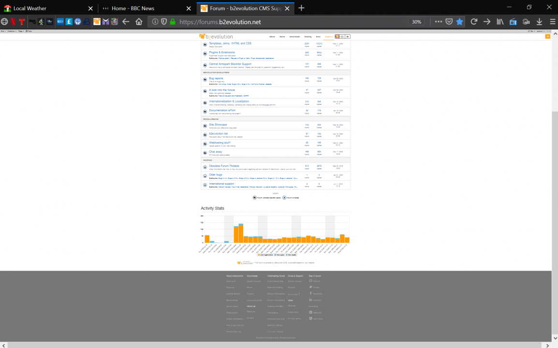Open the Obsolete Forum Threads link
This screenshot has height=348, width=558.
224,166
